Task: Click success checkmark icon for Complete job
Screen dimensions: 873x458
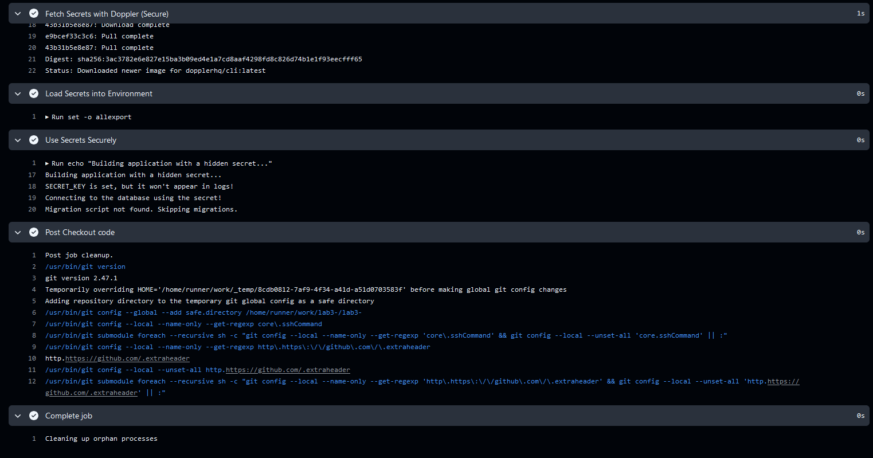Action: [x=34, y=416]
